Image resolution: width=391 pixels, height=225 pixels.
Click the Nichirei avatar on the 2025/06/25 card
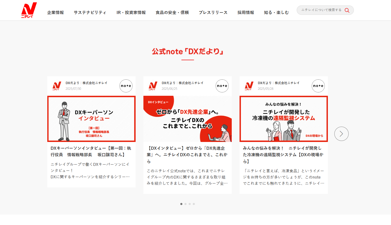153,86
